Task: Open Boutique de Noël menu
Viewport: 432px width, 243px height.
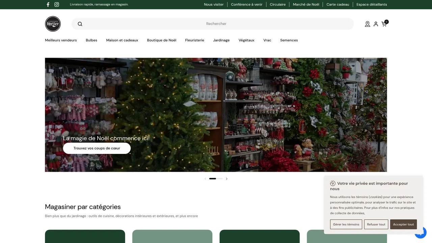Action: (x=162, y=40)
